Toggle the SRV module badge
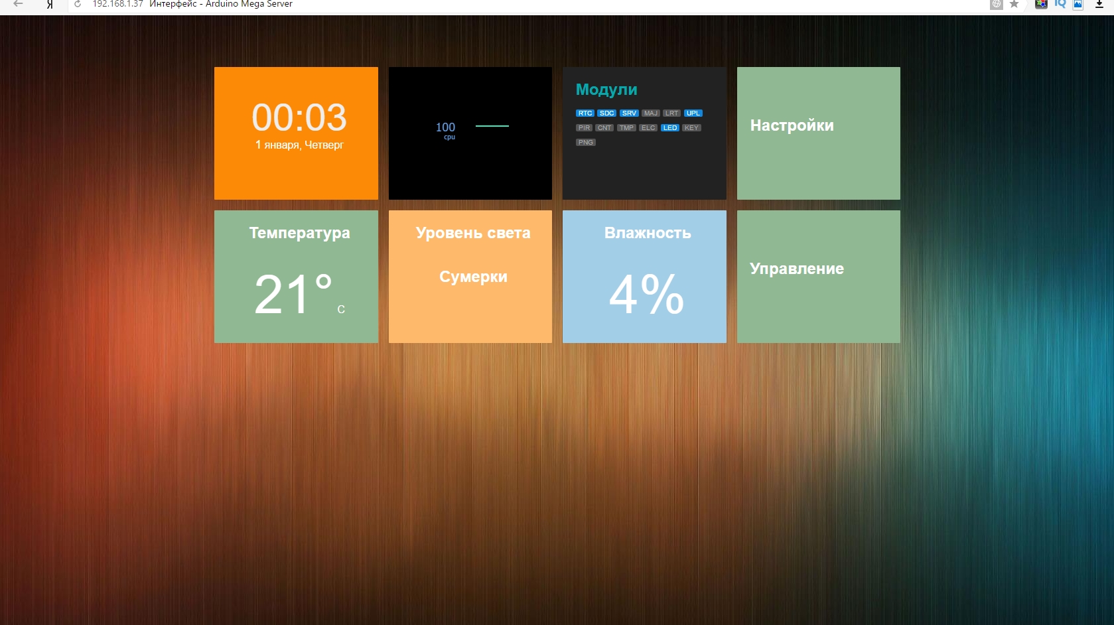This screenshot has width=1114, height=625. pos(629,113)
